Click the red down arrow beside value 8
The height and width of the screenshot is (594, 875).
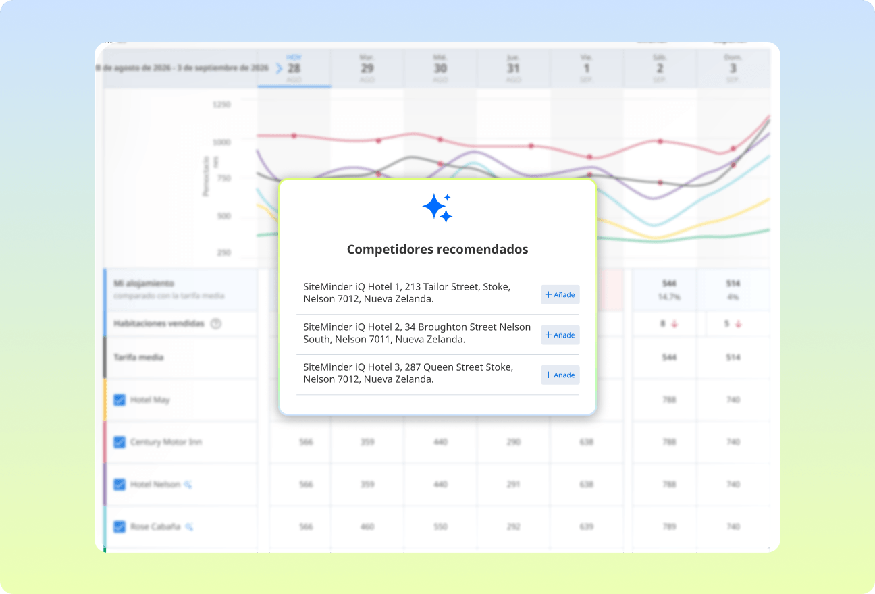(674, 324)
